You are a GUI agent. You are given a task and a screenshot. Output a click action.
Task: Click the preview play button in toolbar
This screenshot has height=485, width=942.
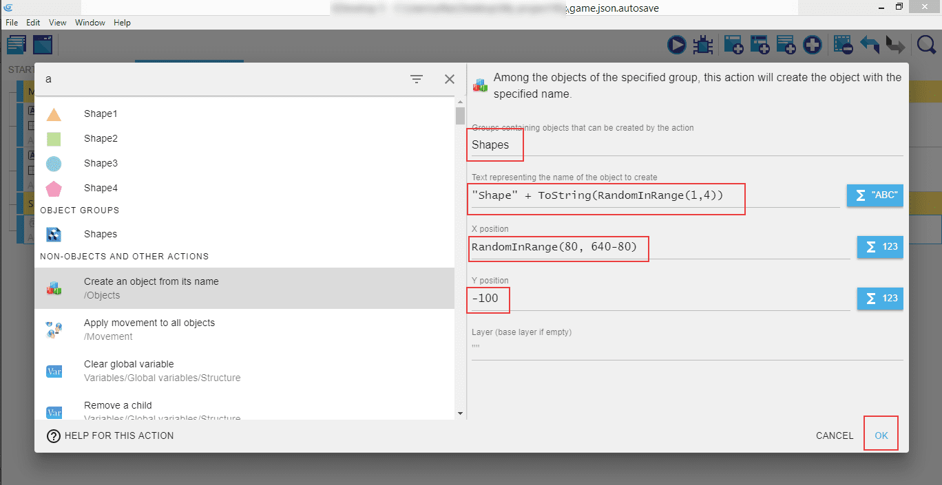(677, 45)
